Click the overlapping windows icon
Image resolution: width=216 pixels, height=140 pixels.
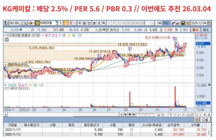(163, 115)
